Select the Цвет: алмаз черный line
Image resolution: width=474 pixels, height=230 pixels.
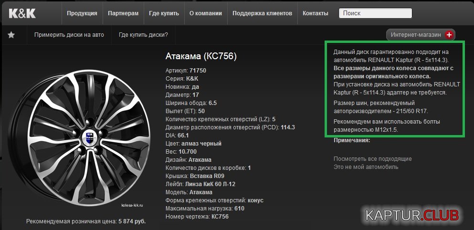pos(193,144)
